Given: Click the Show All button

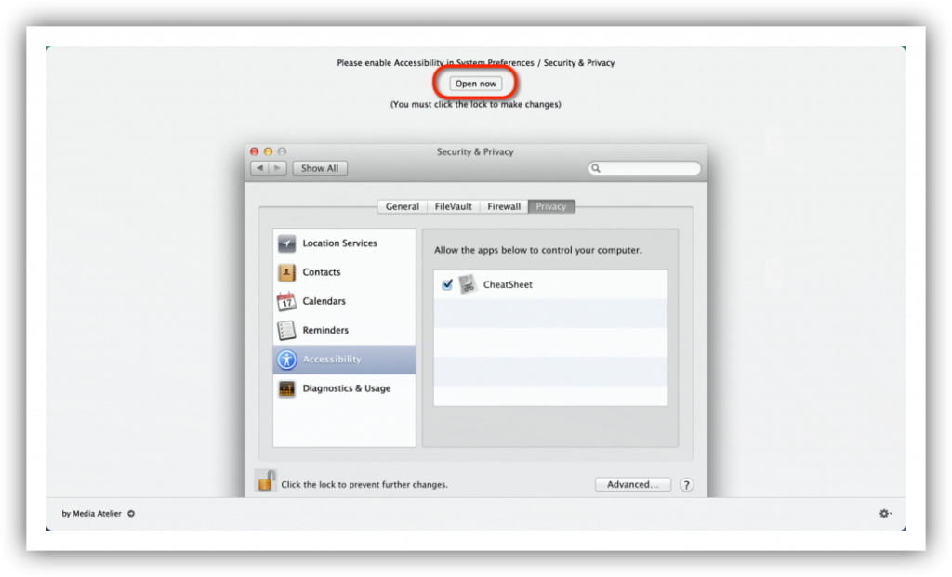Looking at the screenshot, I should tap(320, 168).
